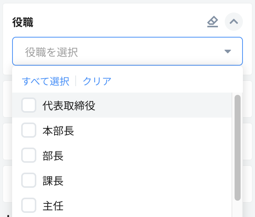Mark the 主任 checkbox
The width and height of the screenshot is (255, 217).
click(29, 205)
